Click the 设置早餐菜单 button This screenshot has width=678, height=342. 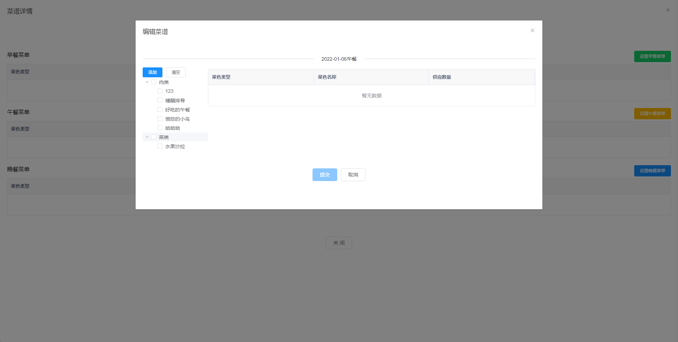652,56
